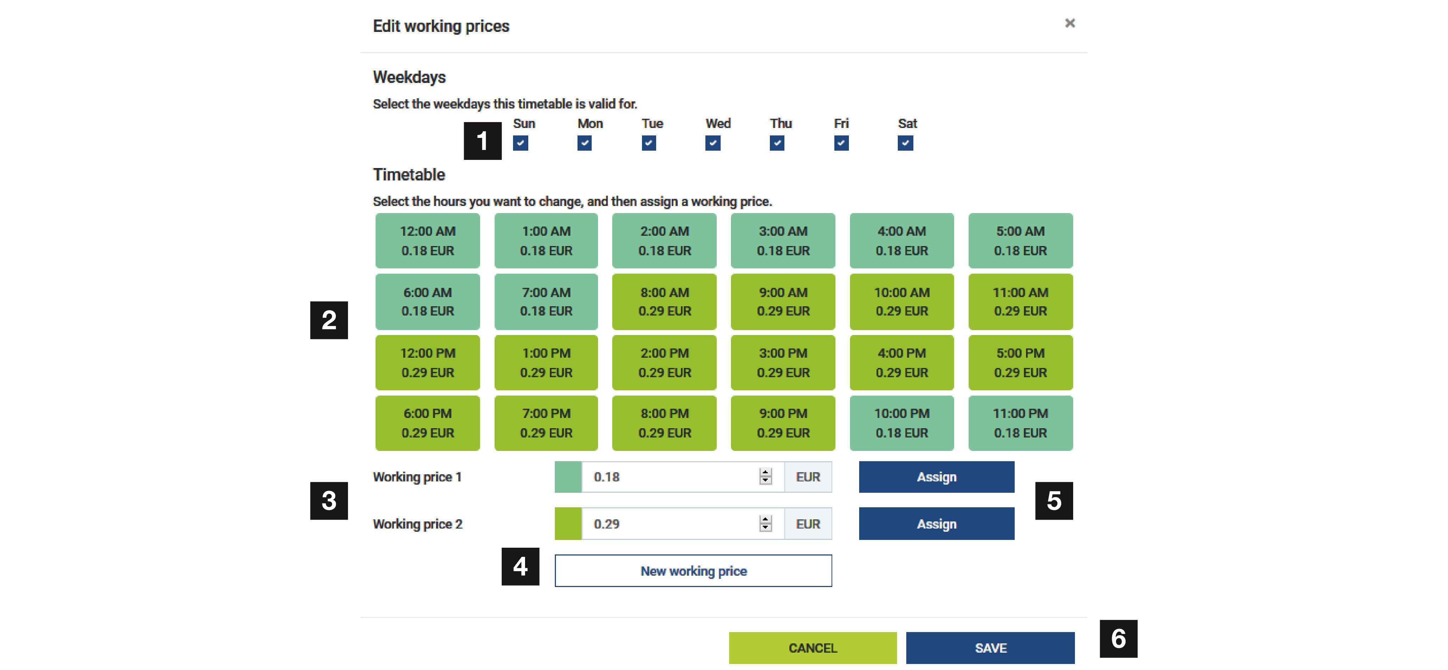
Task: Select the 10:00 PM hour slot
Action: tap(901, 423)
